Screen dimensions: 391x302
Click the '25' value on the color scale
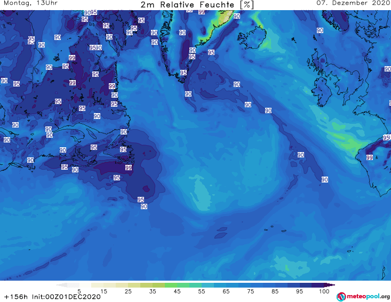(x=128, y=291)
